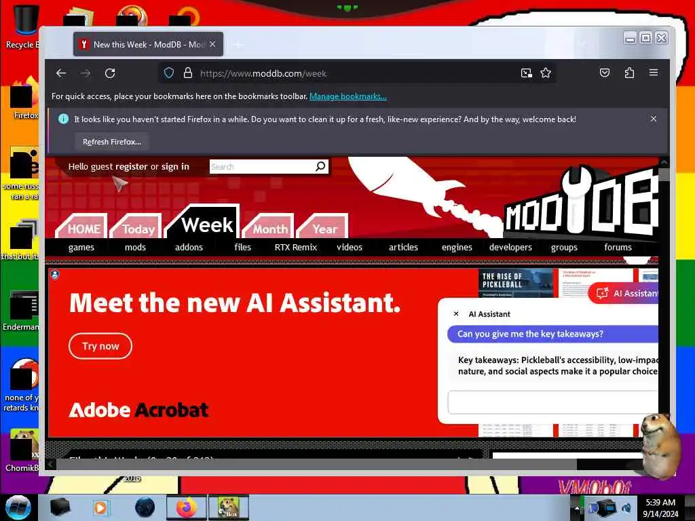Close the New this Week ModDB tab
Screen dimensions: 695x521
click(x=212, y=44)
